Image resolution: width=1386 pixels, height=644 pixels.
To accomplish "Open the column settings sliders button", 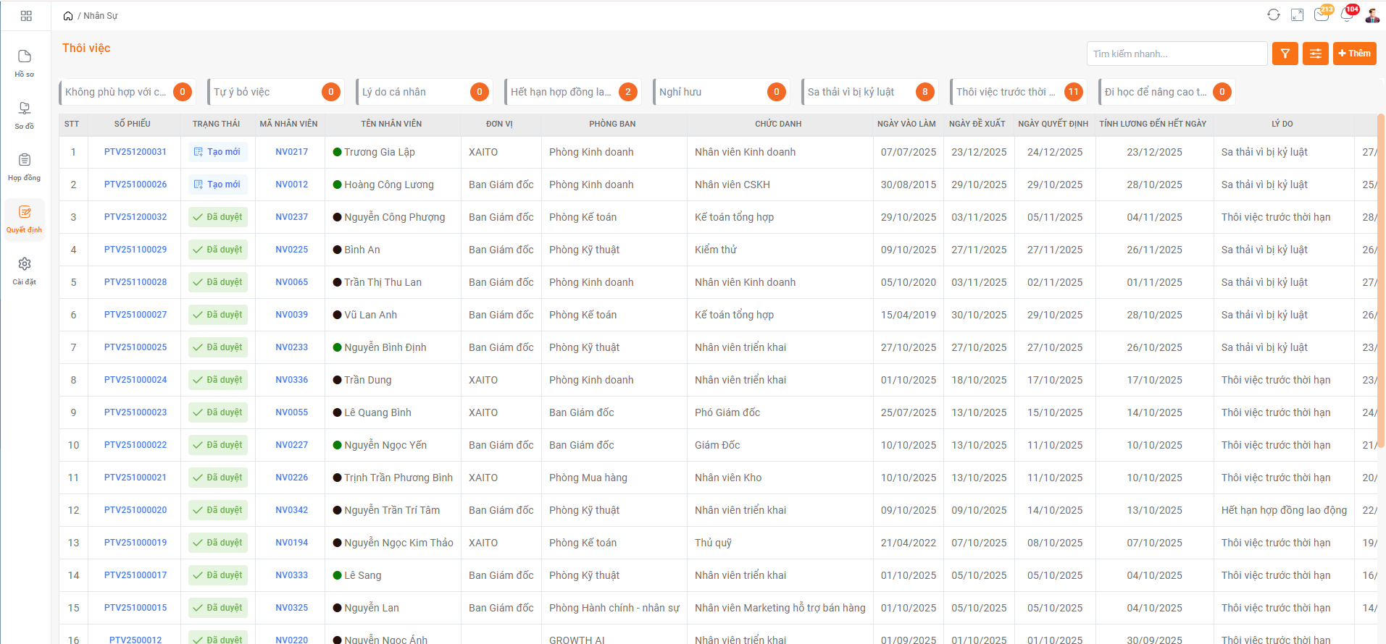I will point(1315,54).
